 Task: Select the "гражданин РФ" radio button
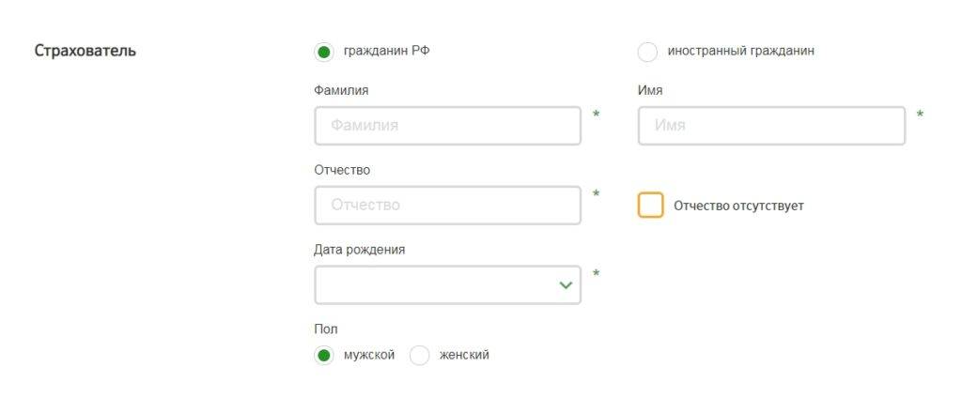click(324, 52)
